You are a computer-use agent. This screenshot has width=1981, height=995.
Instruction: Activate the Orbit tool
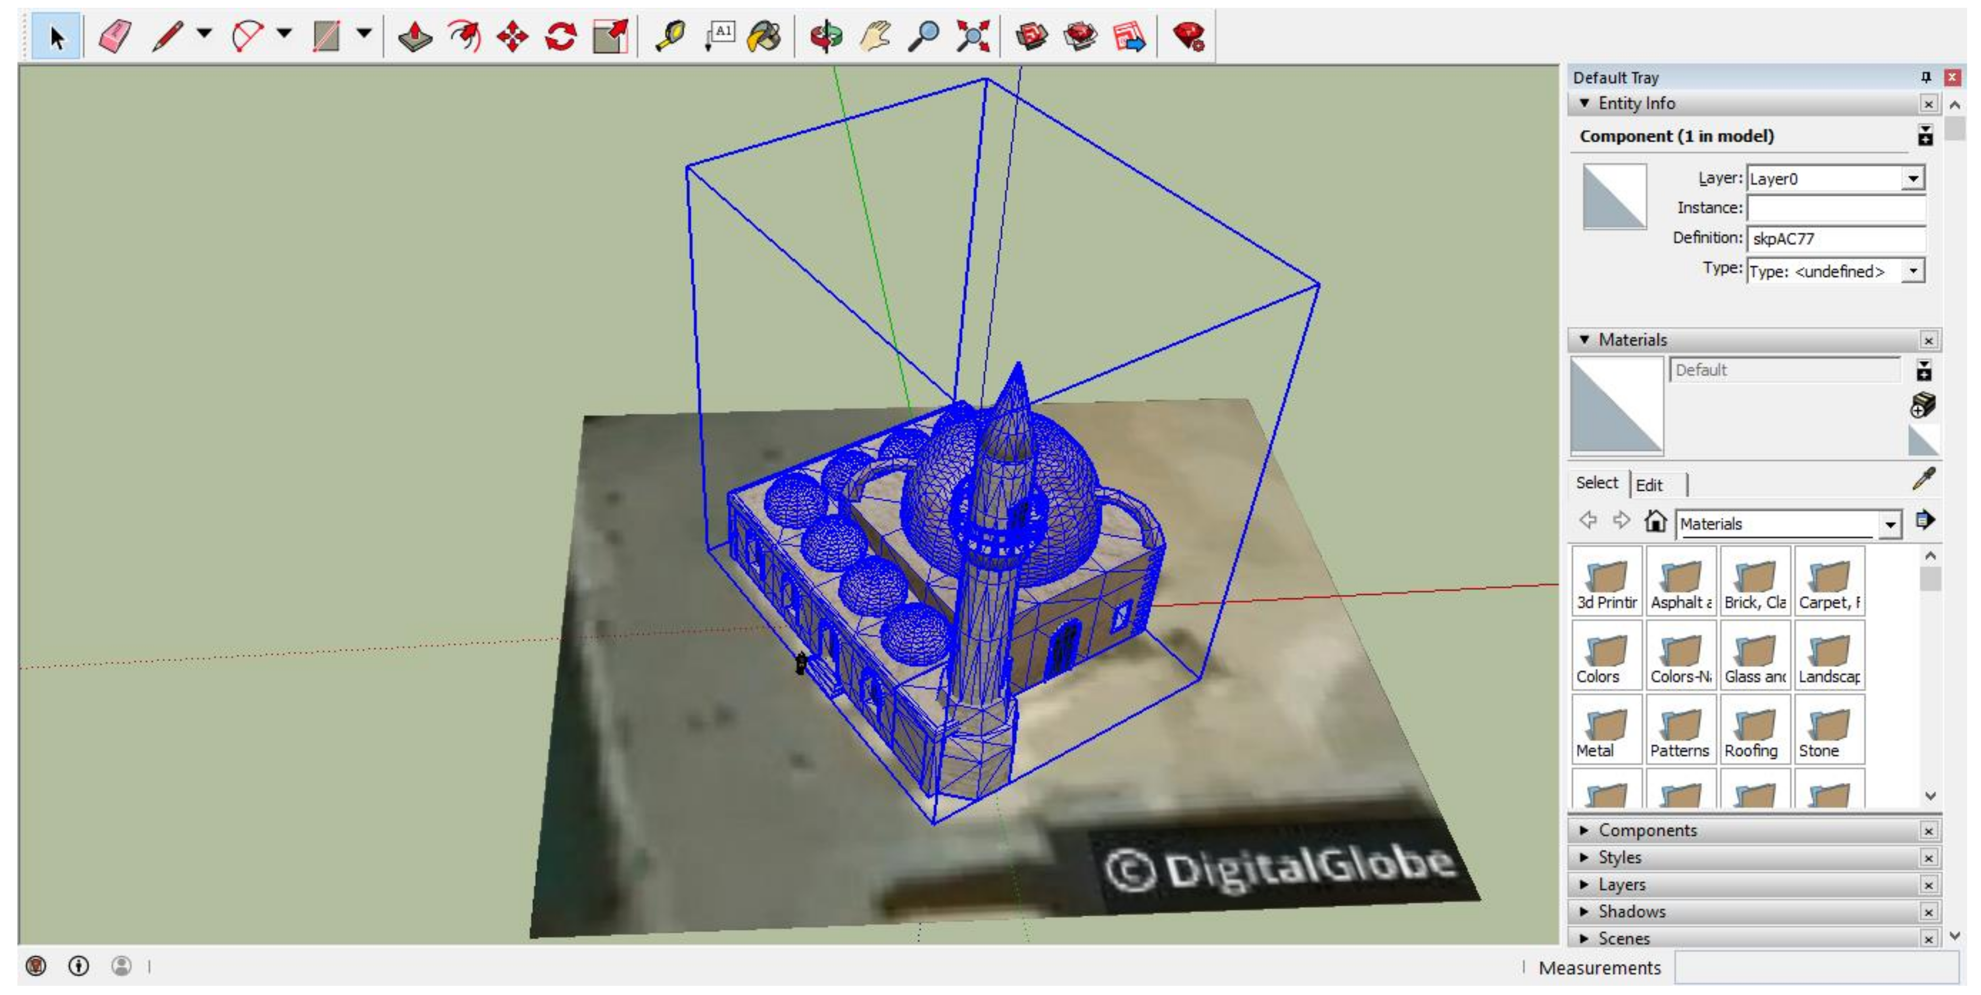pos(827,36)
